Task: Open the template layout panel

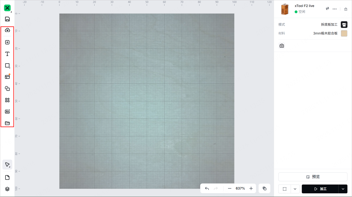Action: pyautogui.click(x=7, y=77)
